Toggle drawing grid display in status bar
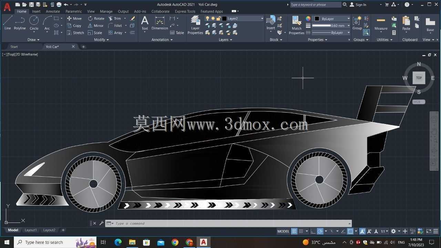This screenshot has height=248, width=441. pyautogui.click(x=294, y=231)
